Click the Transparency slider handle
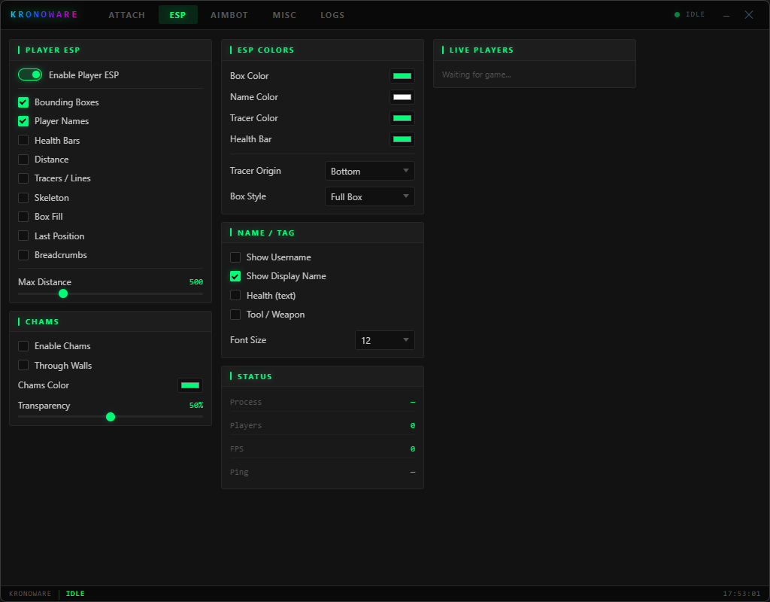The image size is (770, 602). (x=111, y=417)
